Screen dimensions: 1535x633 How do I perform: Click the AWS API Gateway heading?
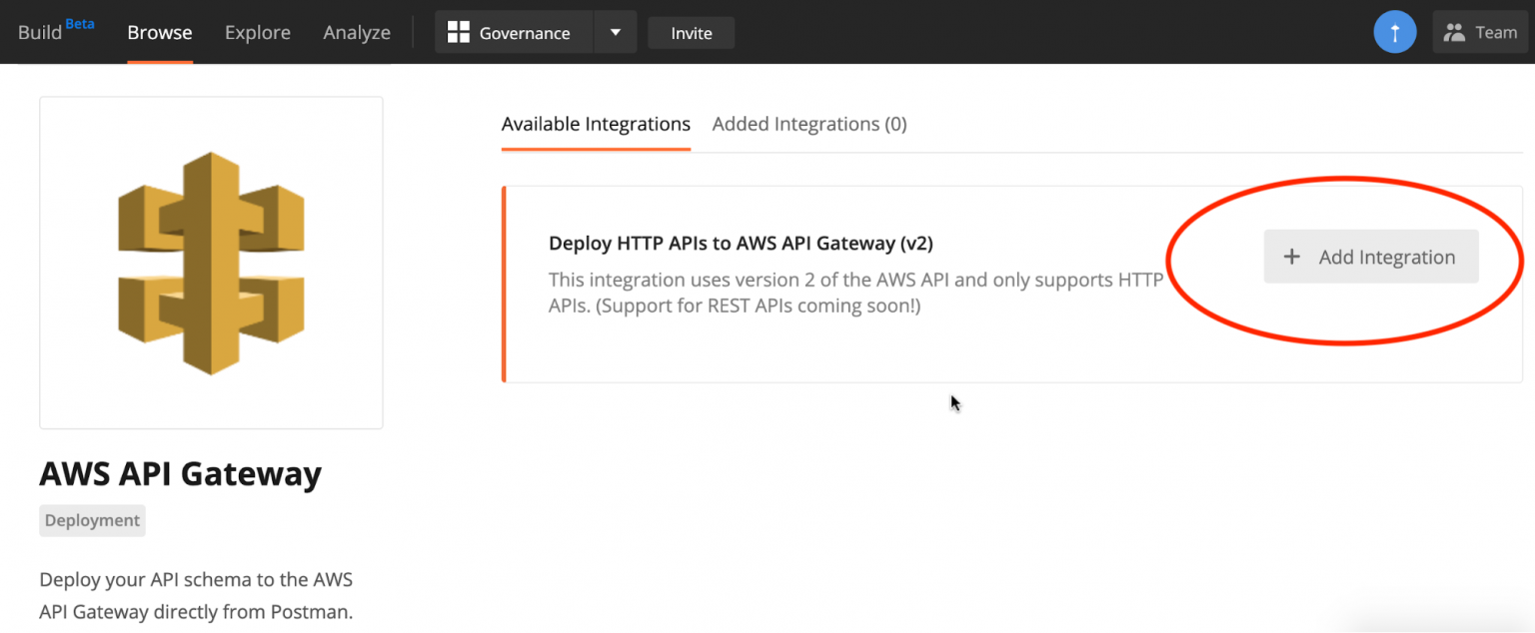point(181,473)
